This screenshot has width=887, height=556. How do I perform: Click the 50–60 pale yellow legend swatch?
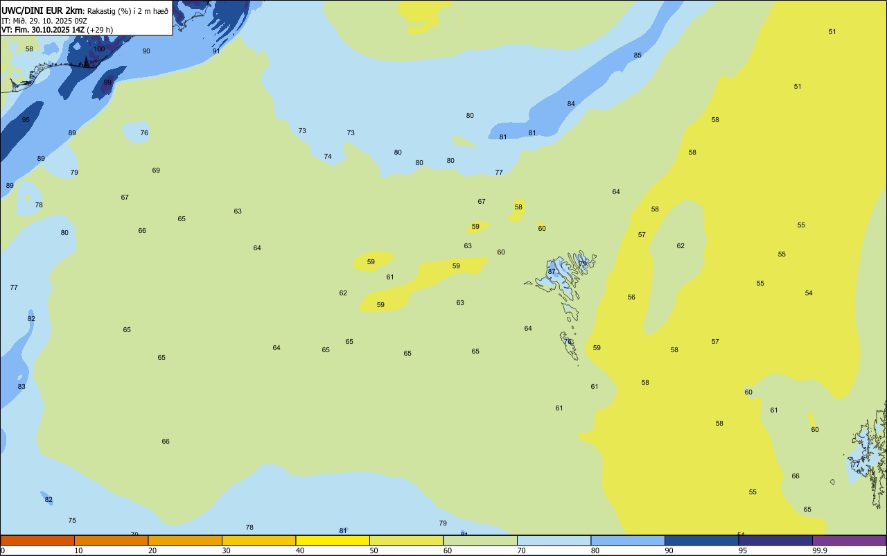[406, 540]
